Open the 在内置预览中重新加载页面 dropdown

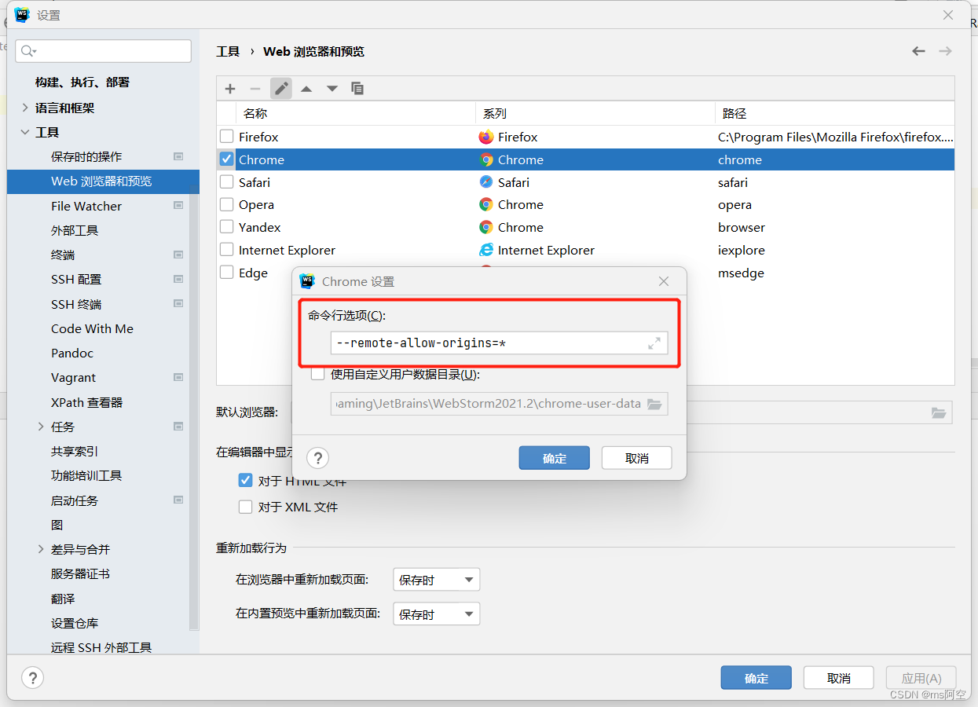tap(436, 614)
